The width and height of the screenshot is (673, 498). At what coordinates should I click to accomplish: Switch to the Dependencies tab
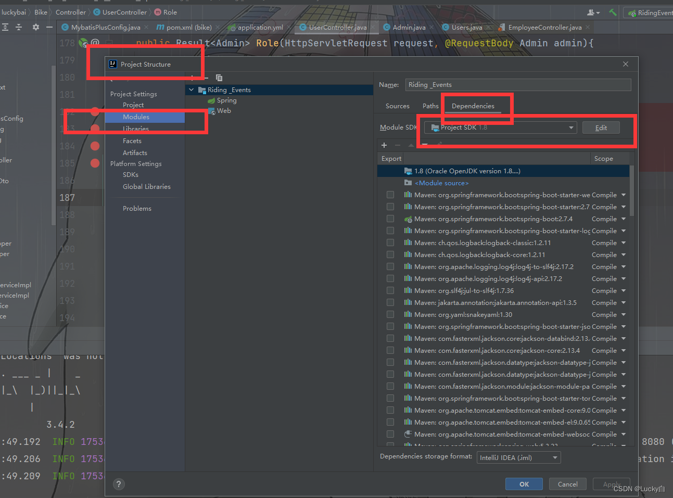[473, 106]
